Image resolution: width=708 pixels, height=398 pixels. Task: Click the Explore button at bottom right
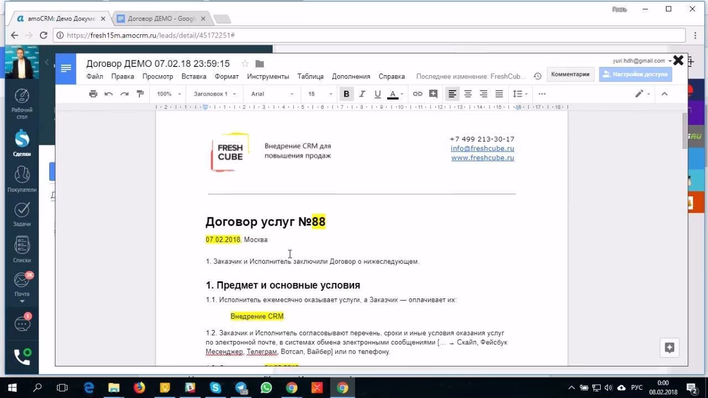pos(669,348)
